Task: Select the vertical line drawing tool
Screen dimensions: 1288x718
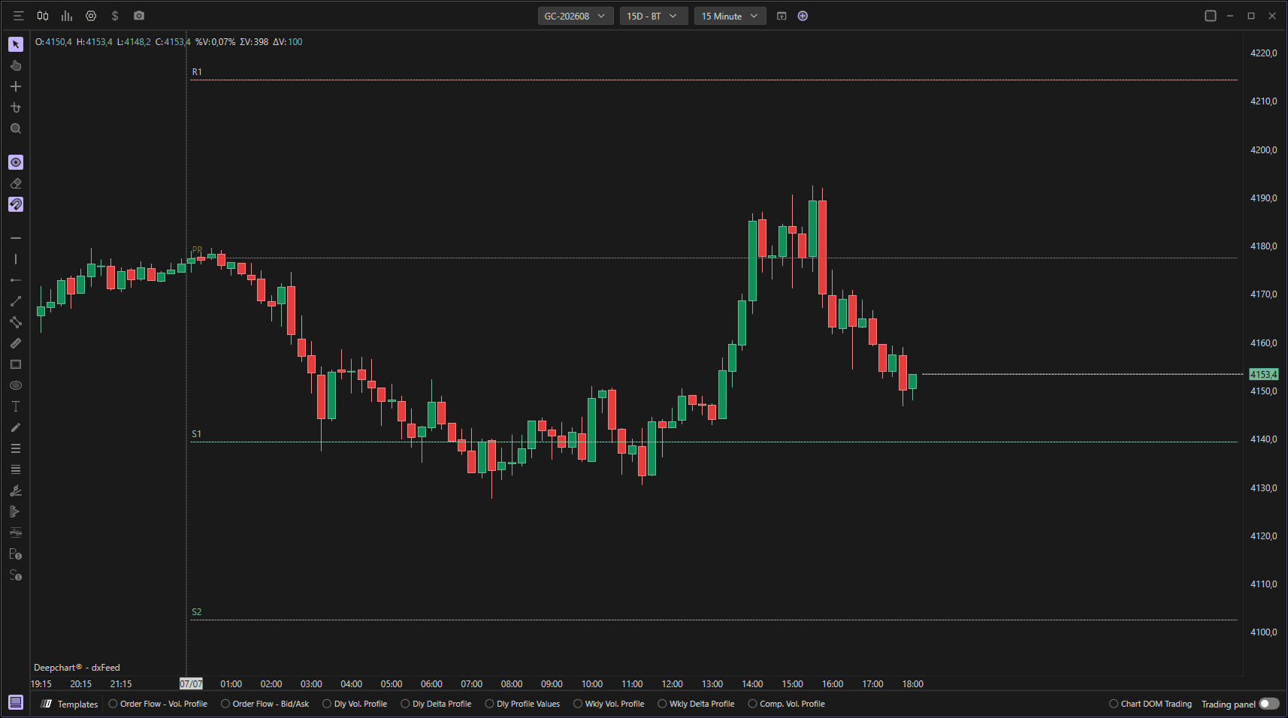Action: coord(16,259)
